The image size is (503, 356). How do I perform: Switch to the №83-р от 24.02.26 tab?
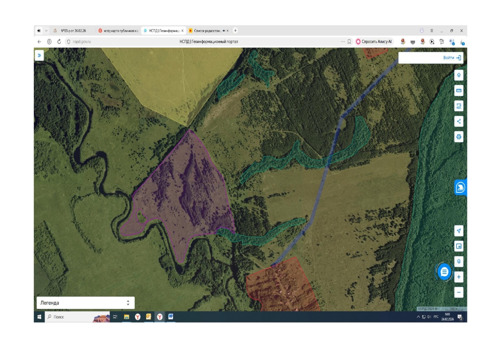point(73,31)
